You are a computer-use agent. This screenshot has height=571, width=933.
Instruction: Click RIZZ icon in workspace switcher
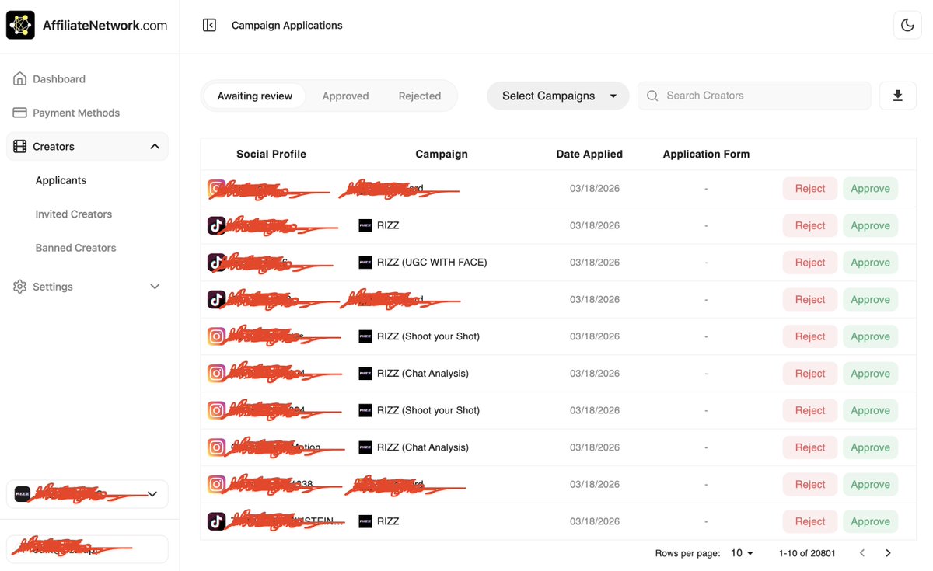coord(23,494)
